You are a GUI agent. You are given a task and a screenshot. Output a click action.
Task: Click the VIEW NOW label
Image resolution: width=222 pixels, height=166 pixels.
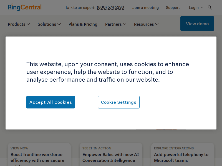click(19, 148)
